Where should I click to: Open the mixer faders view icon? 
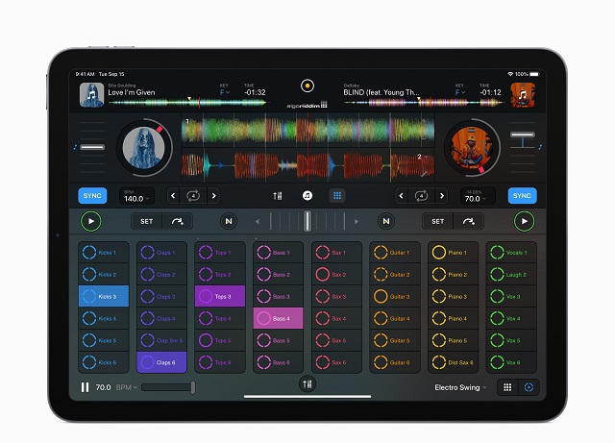pos(278,195)
